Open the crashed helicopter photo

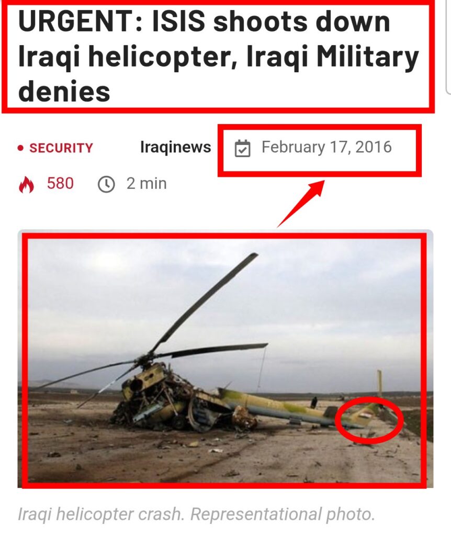click(x=225, y=359)
